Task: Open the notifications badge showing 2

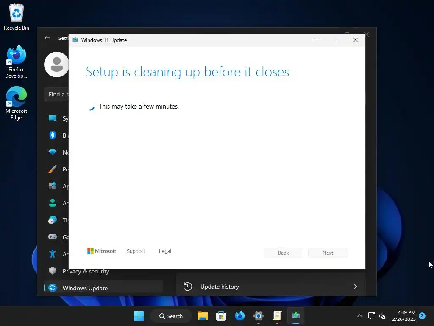Action: (422, 316)
